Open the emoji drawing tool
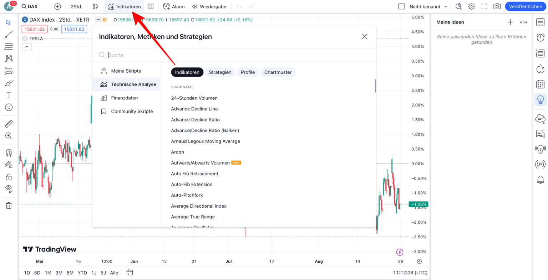 pos(9,107)
